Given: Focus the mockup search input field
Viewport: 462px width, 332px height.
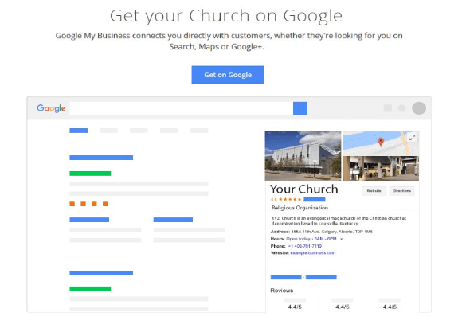Looking at the screenshot, I should [x=181, y=108].
